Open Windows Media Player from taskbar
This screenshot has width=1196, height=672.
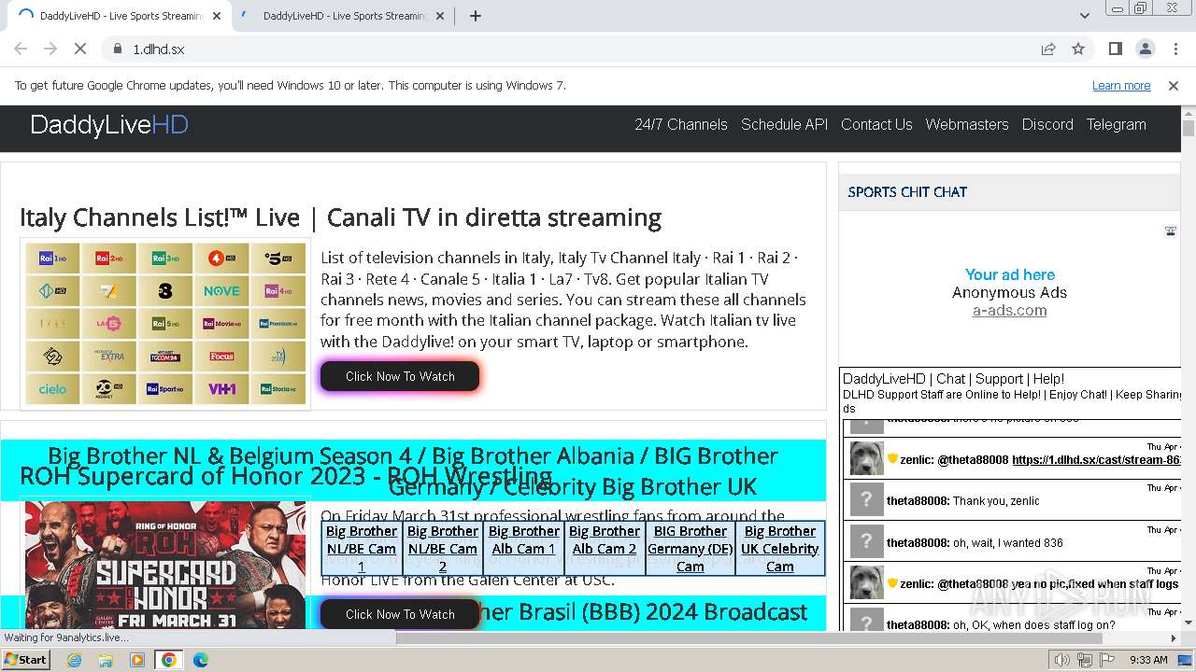tap(137, 660)
